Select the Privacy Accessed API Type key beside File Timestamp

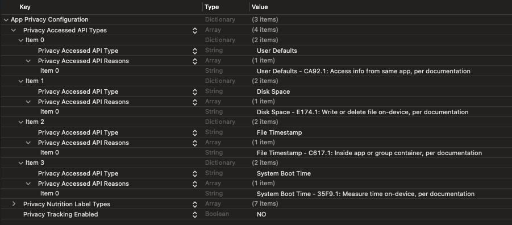[78, 132]
